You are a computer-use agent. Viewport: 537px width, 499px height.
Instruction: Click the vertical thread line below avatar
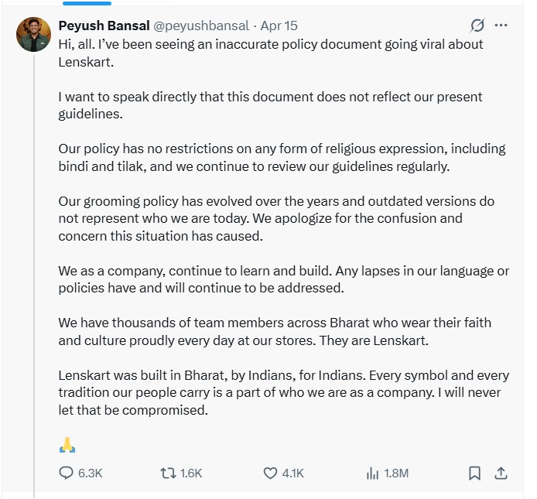coord(33,271)
